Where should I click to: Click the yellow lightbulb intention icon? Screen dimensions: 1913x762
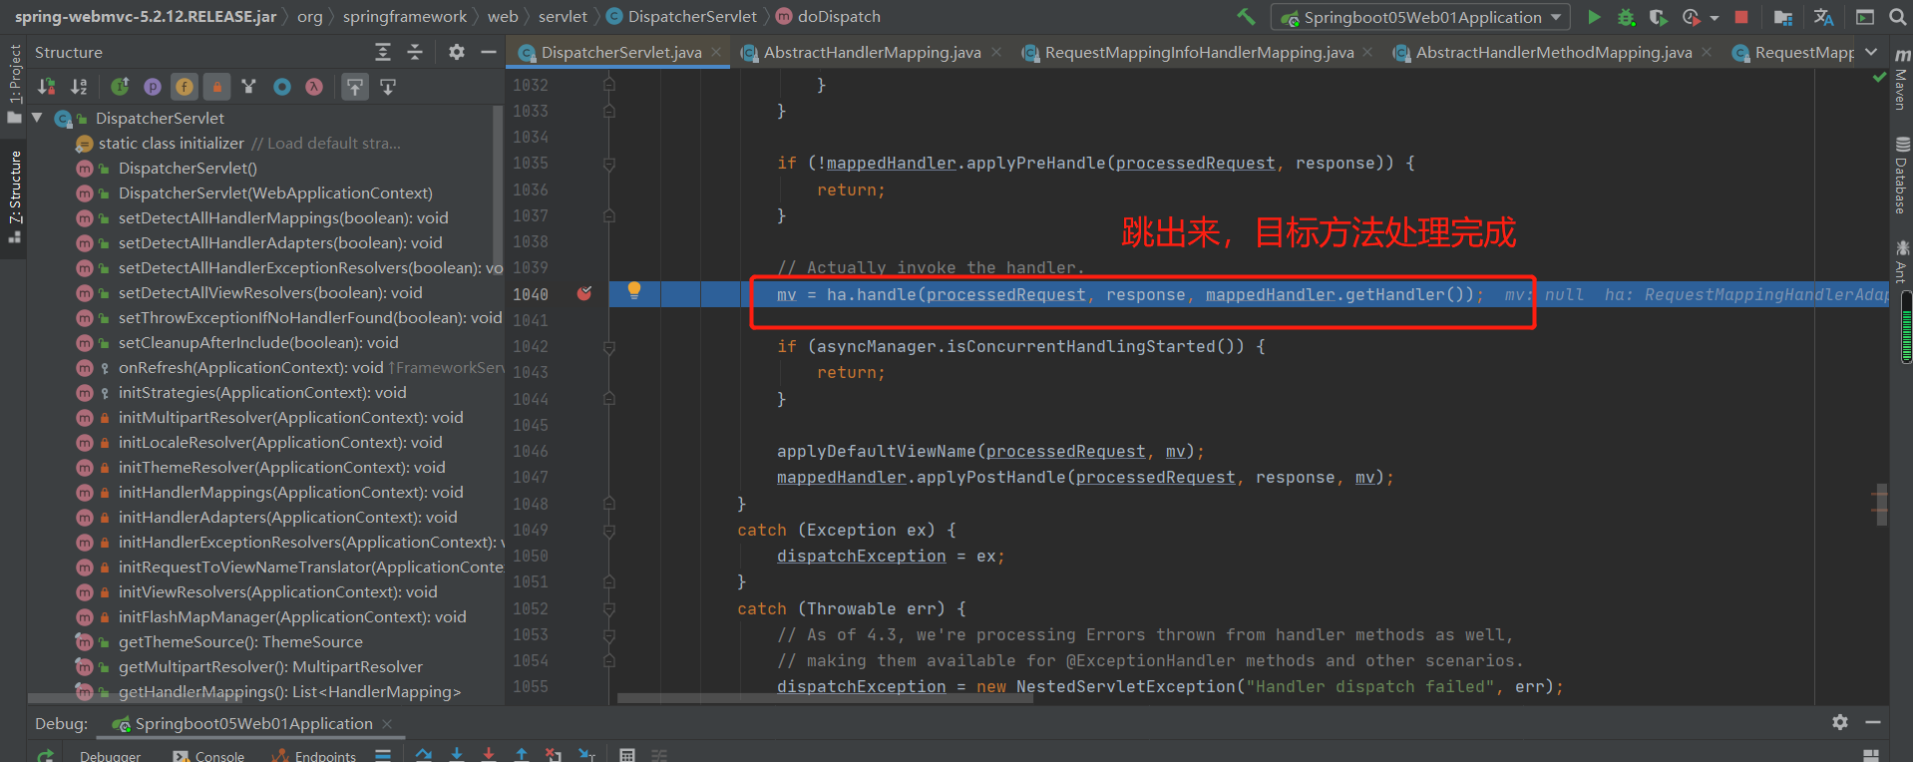pos(633,290)
